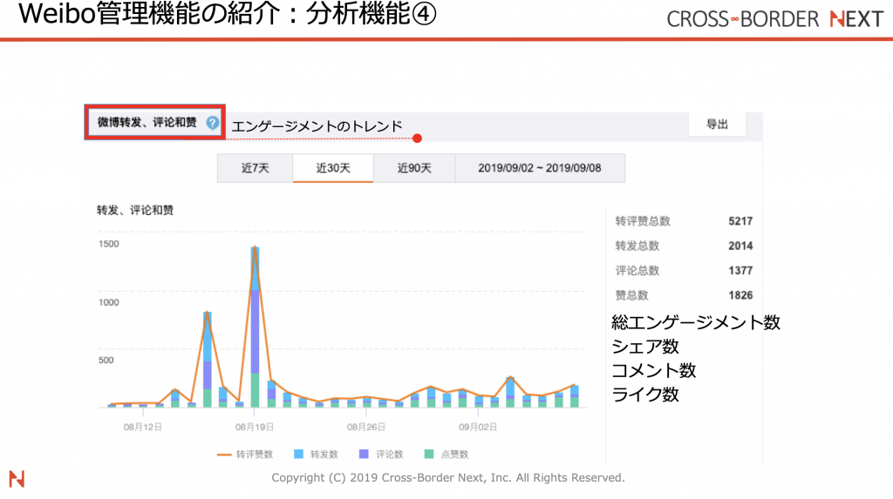Click the 转发、评论和赞 chart title
Image resolution: width=893 pixels, height=499 pixels.
point(135,210)
